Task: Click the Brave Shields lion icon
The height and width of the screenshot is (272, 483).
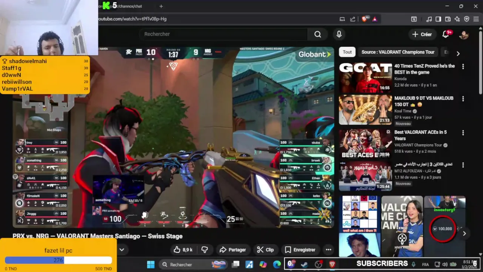Action: (364, 19)
